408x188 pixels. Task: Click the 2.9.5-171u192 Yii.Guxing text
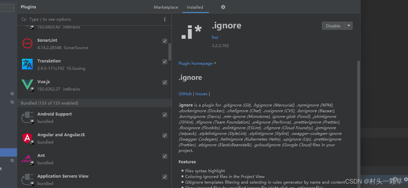61,68
